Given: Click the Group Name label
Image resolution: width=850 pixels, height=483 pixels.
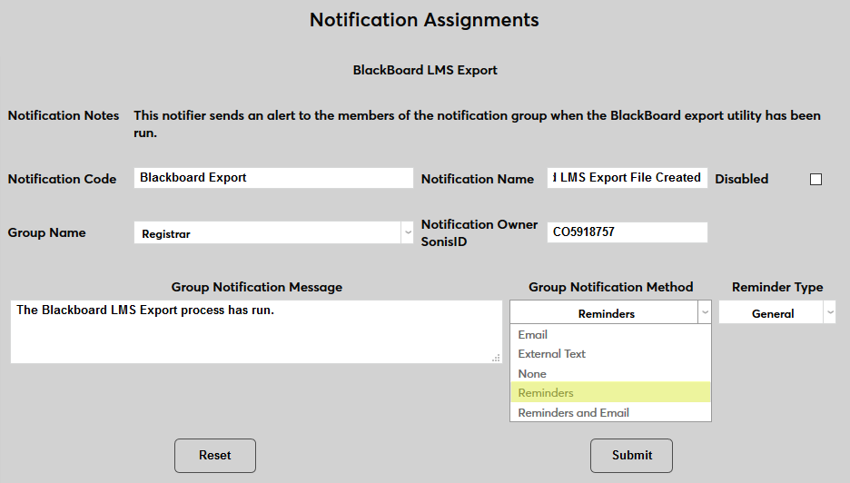Looking at the screenshot, I should pyautogui.click(x=46, y=232).
